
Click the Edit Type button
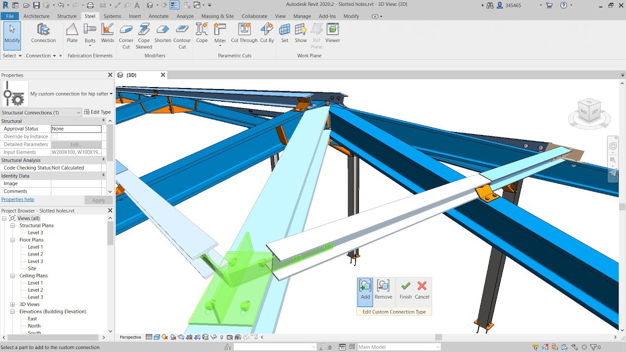tap(98, 112)
